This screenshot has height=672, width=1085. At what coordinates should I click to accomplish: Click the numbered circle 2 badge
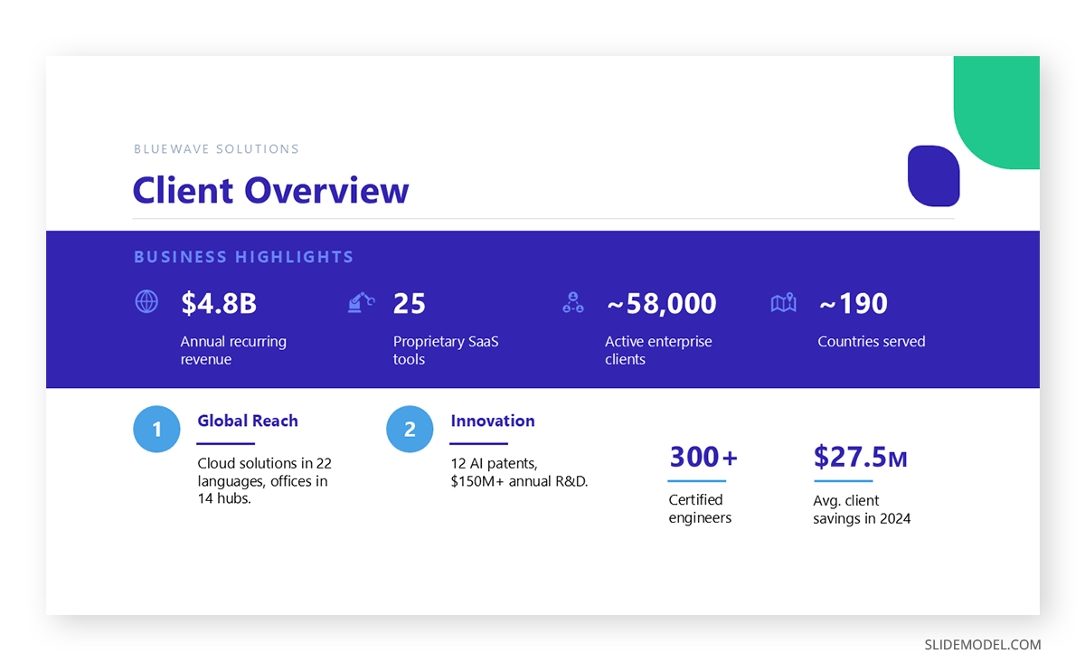click(x=410, y=429)
